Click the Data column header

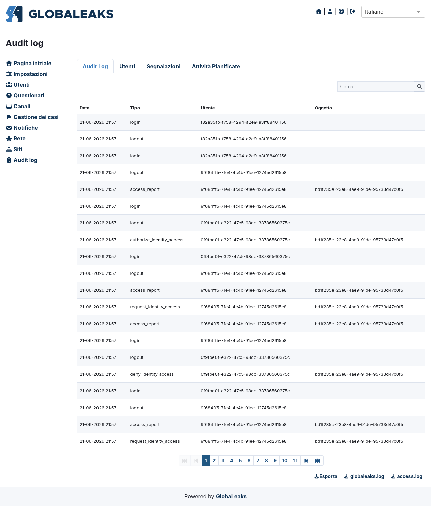[x=84, y=108]
